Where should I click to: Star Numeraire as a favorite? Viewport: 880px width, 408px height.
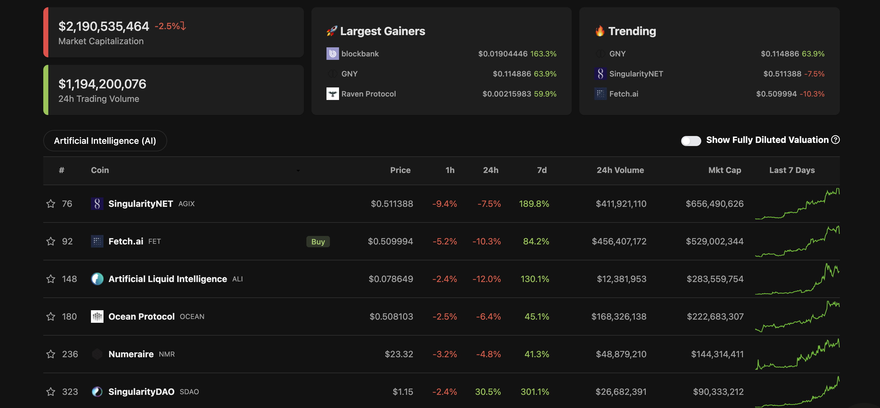(50, 354)
